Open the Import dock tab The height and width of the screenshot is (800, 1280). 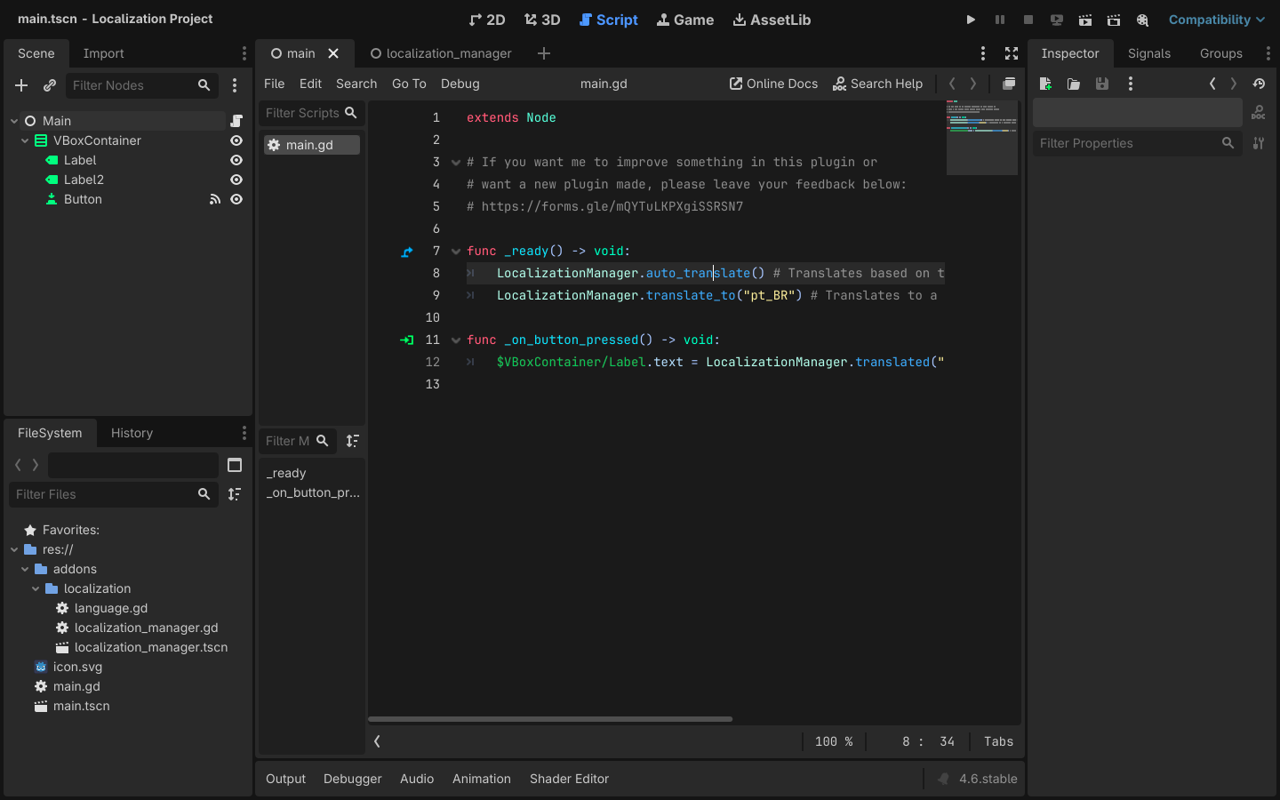(103, 53)
